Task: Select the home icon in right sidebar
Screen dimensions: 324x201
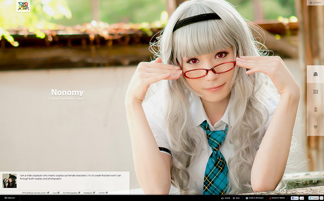Action: pyautogui.click(x=315, y=74)
